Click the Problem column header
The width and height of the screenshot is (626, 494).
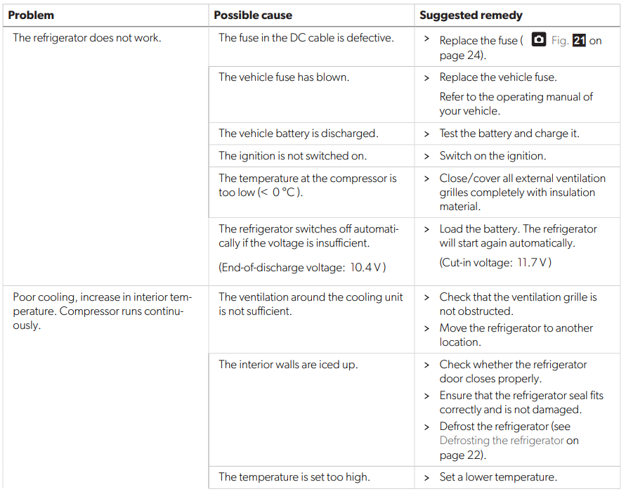pos(31,15)
